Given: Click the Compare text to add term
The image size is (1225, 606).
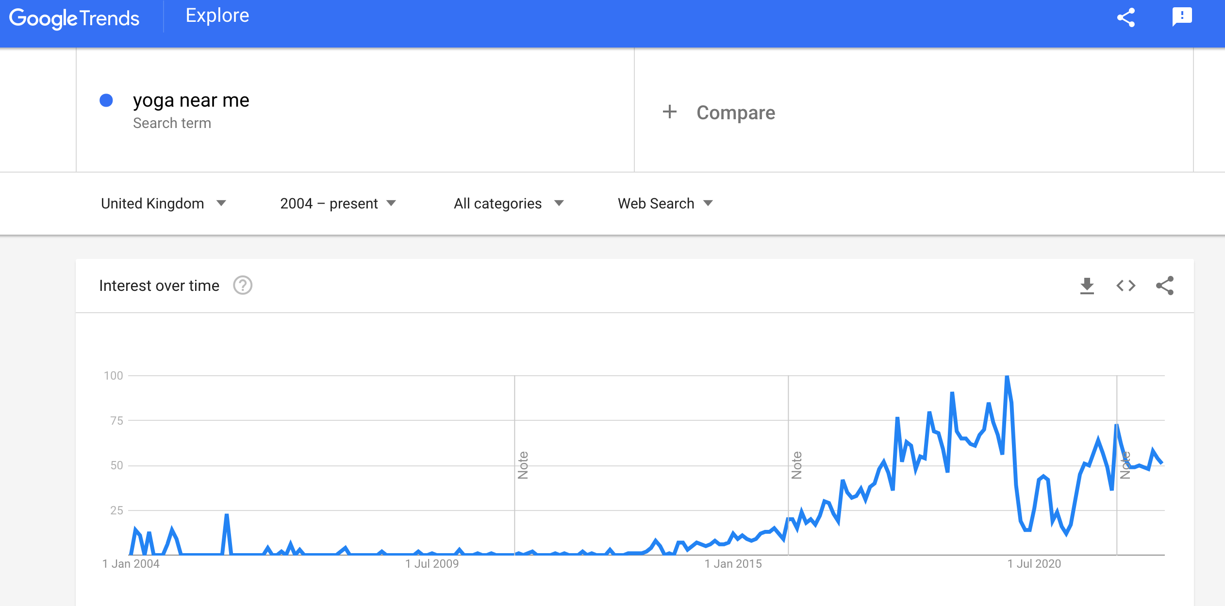Looking at the screenshot, I should click(x=736, y=113).
